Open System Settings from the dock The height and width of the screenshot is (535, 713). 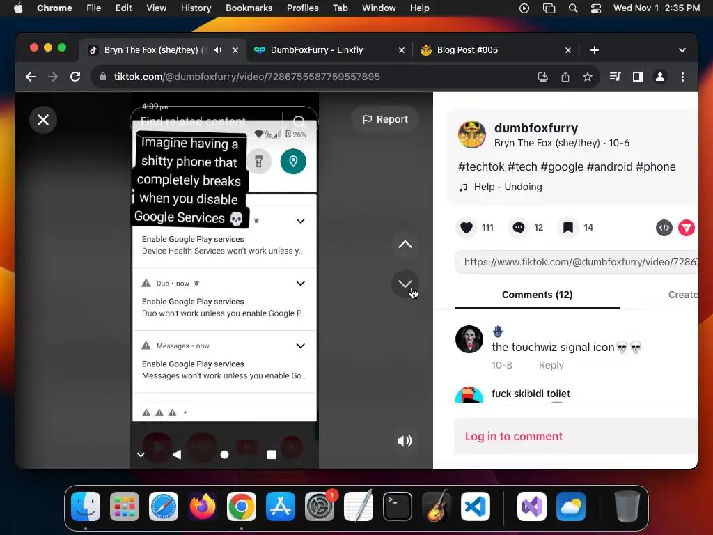coord(320,506)
